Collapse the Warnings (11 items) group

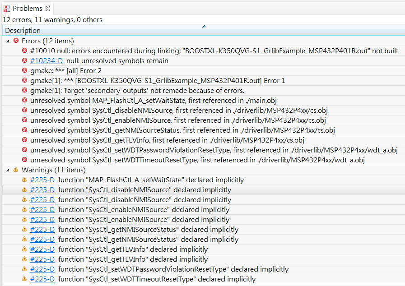coord(8,170)
